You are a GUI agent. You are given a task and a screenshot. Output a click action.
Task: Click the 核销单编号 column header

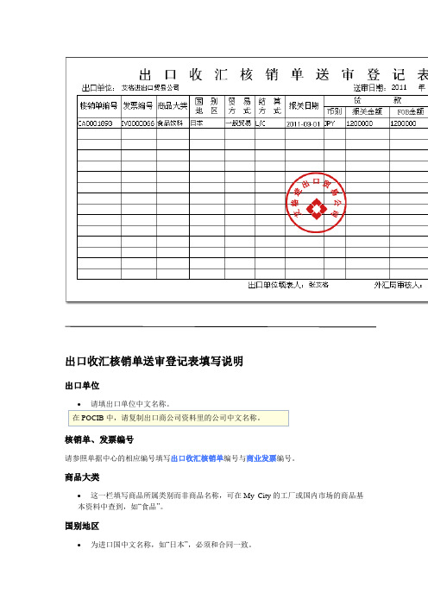pos(98,105)
